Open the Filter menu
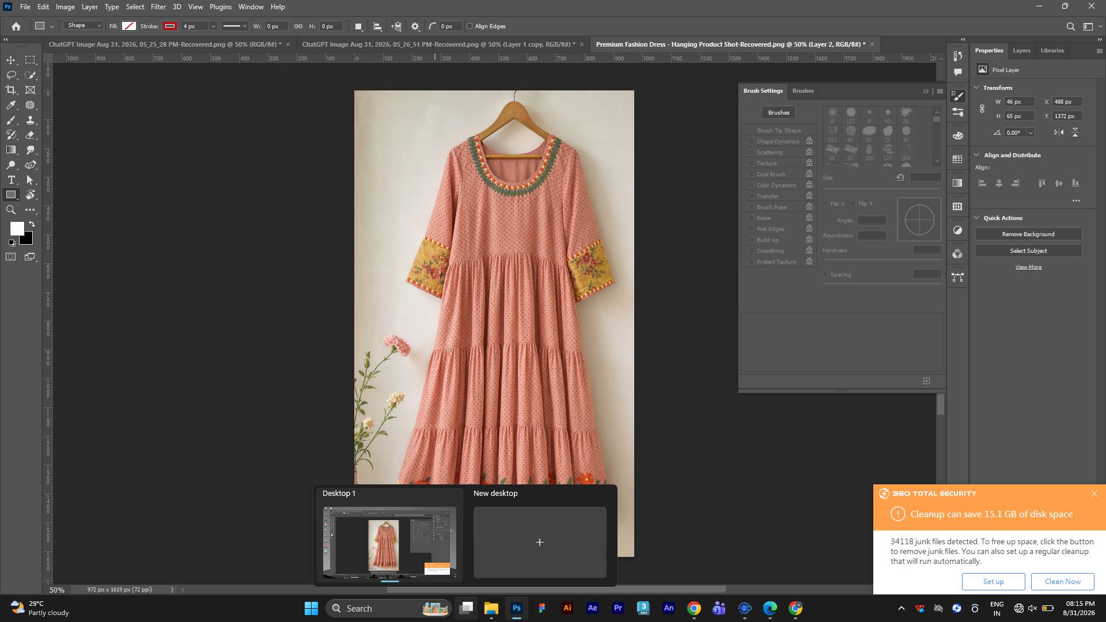This screenshot has width=1106, height=622. tap(158, 7)
